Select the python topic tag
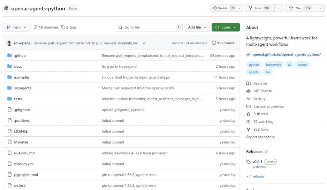The height and width of the screenshot is (190, 327). click(254, 65)
